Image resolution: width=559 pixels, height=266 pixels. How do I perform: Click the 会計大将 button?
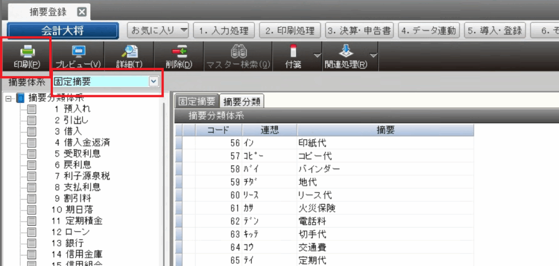tap(63, 30)
